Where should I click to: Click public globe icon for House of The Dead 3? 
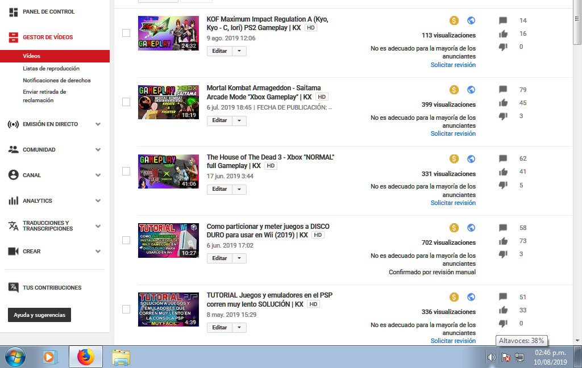[x=471, y=159]
